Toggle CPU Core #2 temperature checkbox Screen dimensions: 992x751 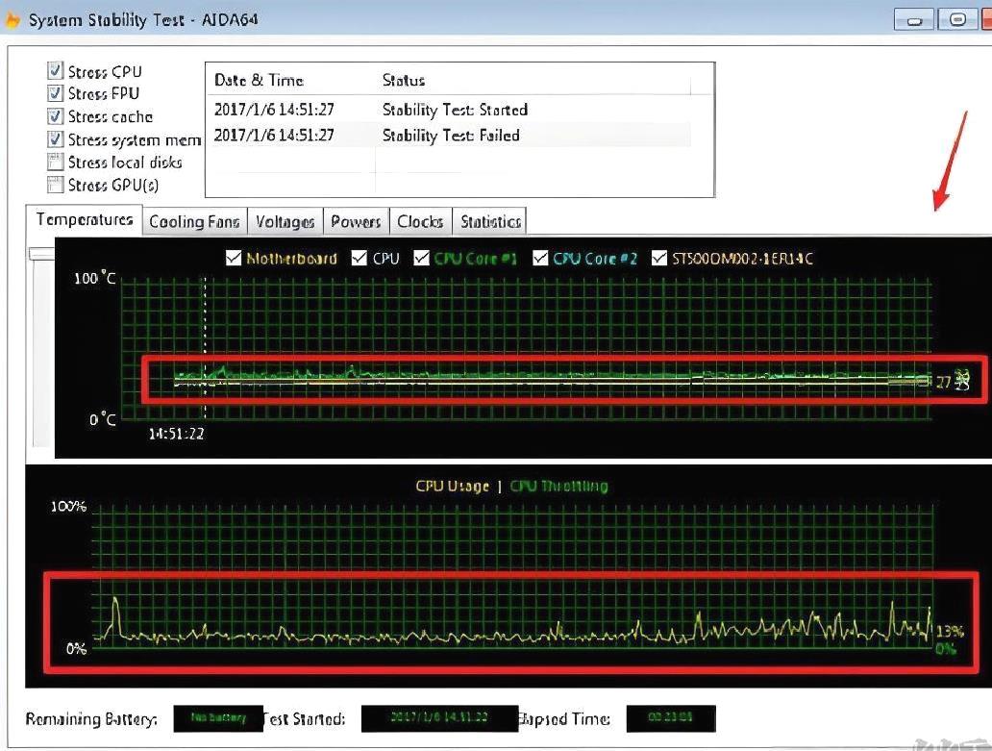pos(540,258)
